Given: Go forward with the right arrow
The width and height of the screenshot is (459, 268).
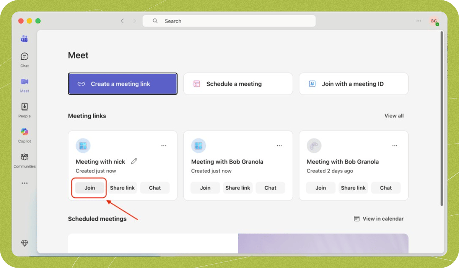Looking at the screenshot, I should pyautogui.click(x=134, y=21).
